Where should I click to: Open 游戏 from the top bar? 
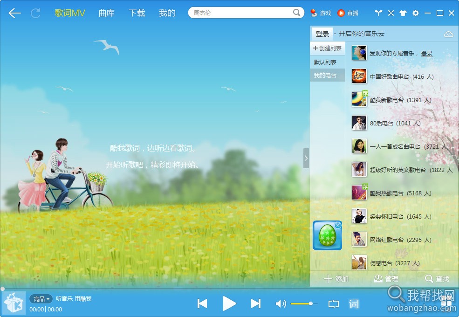coord(321,13)
